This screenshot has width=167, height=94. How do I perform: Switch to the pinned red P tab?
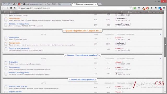(x=19, y=4)
